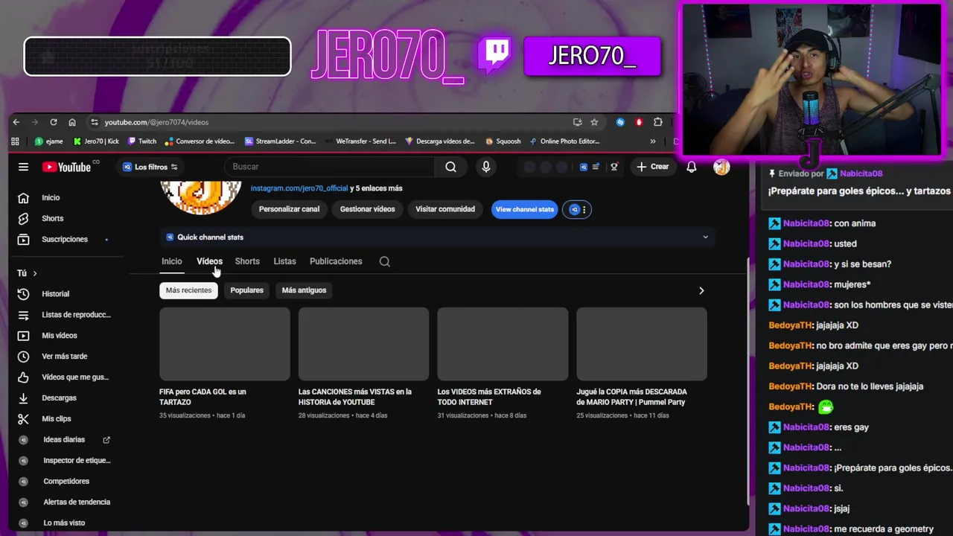Switch to the Shorts channel tab

coord(247,261)
